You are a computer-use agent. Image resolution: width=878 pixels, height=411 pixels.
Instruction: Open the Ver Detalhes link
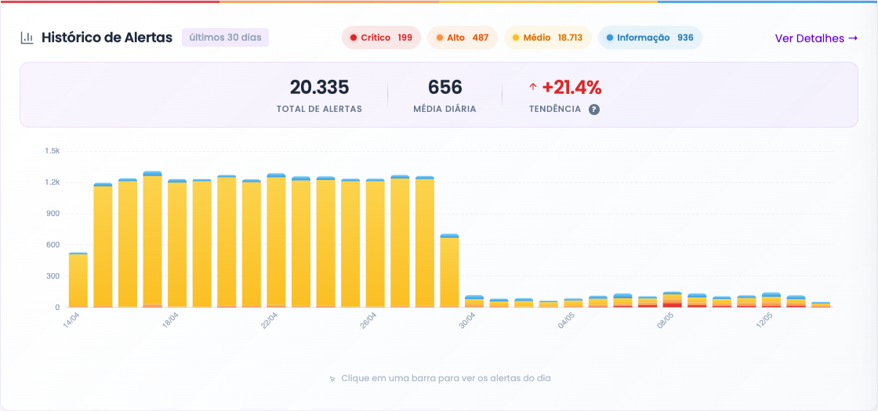point(816,38)
